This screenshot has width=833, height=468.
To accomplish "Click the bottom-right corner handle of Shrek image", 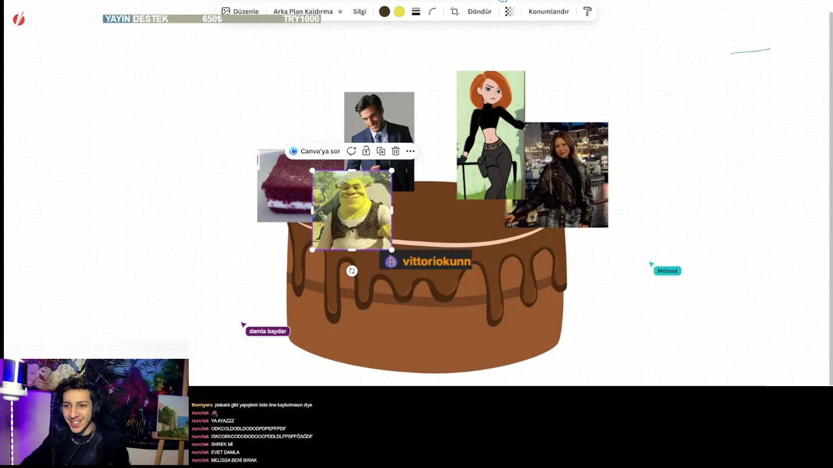I will click(392, 250).
